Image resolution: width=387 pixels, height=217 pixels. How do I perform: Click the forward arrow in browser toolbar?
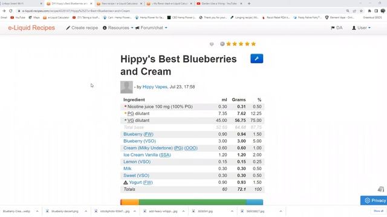(x=4, y=11)
